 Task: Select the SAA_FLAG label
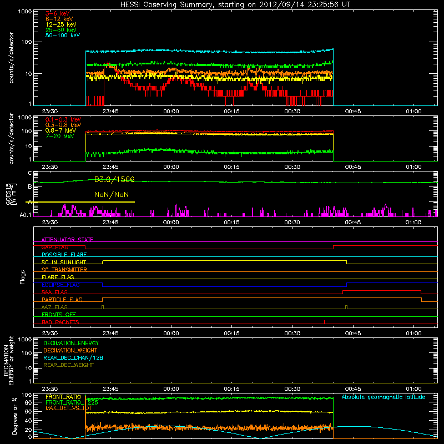(x=54, y=292)
